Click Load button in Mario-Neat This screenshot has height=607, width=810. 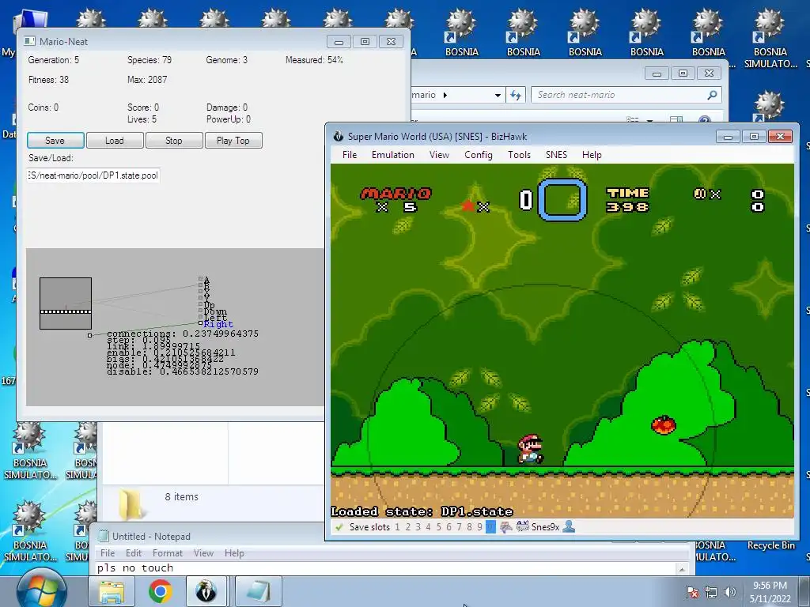pyautogui.click(x=115, y=141)
